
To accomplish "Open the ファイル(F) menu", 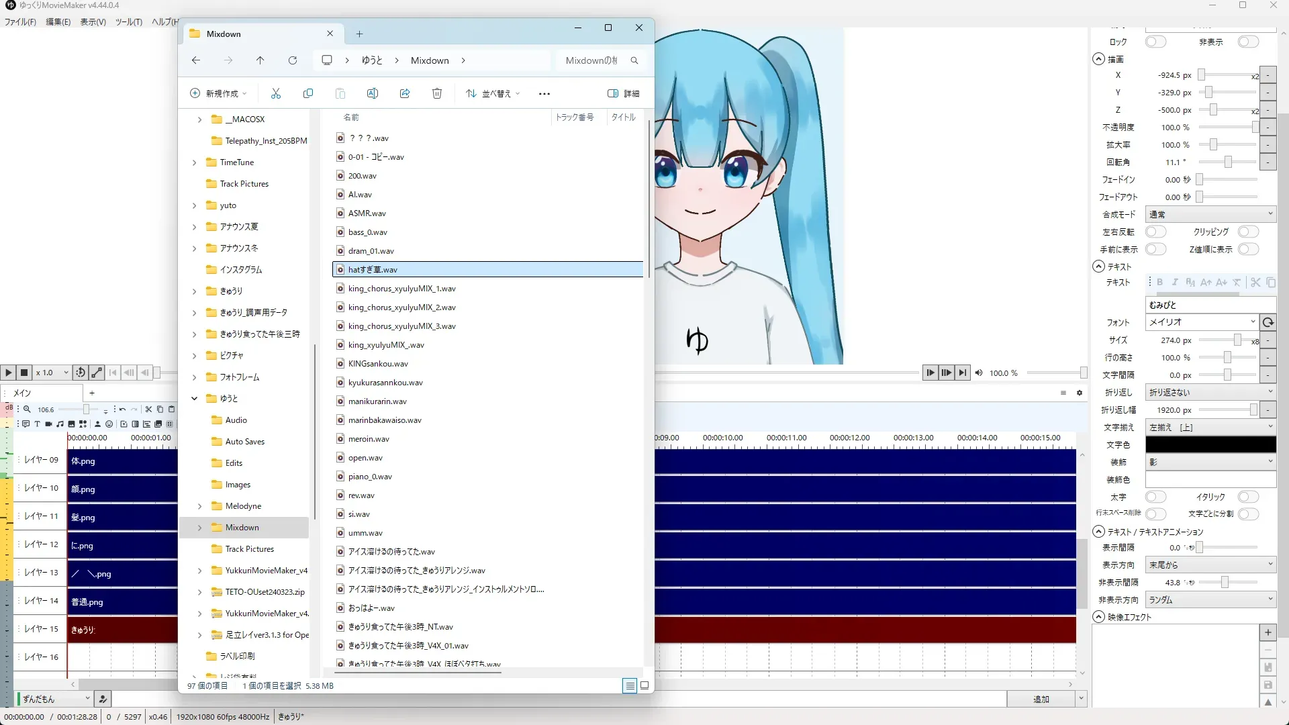I will point(20,21).
